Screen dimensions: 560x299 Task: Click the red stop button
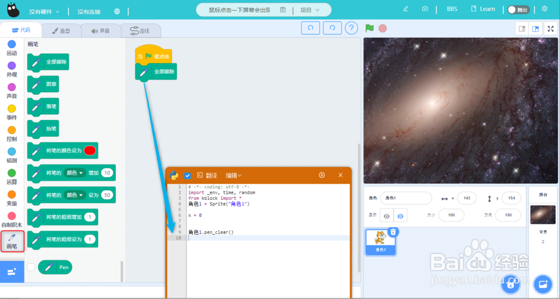pos(383,28)
